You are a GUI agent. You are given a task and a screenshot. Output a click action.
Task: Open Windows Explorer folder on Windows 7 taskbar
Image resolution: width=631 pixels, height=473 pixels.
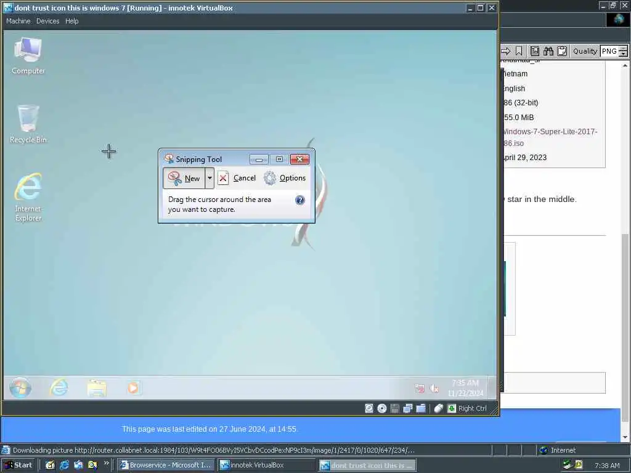(97, 388)
